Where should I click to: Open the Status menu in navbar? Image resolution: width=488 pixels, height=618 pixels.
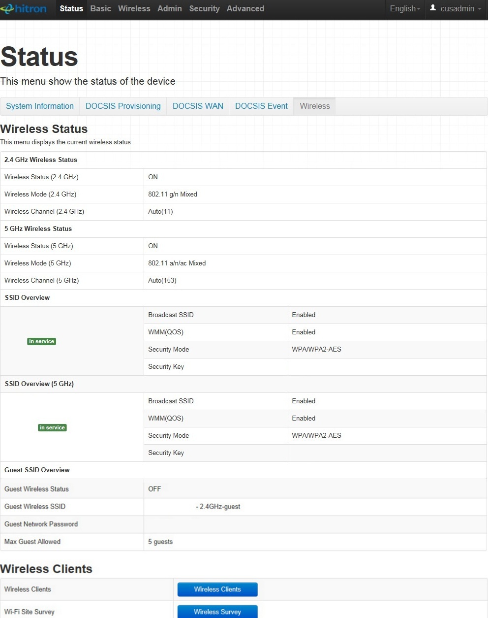pyautogui.click(x=71, y=9)
